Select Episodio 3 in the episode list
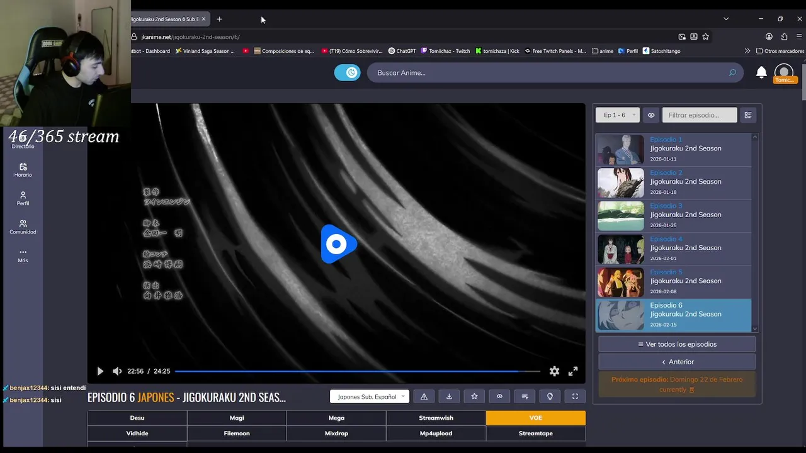The image size is (806, 453). [x=673, y=216]
